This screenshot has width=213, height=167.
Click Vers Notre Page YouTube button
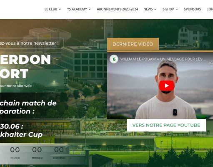pos(166,125)
